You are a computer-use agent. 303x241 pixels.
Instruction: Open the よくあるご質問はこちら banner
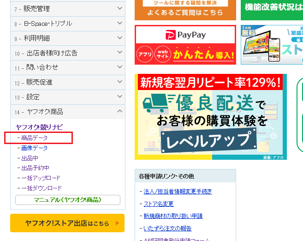tap(185, 10)
